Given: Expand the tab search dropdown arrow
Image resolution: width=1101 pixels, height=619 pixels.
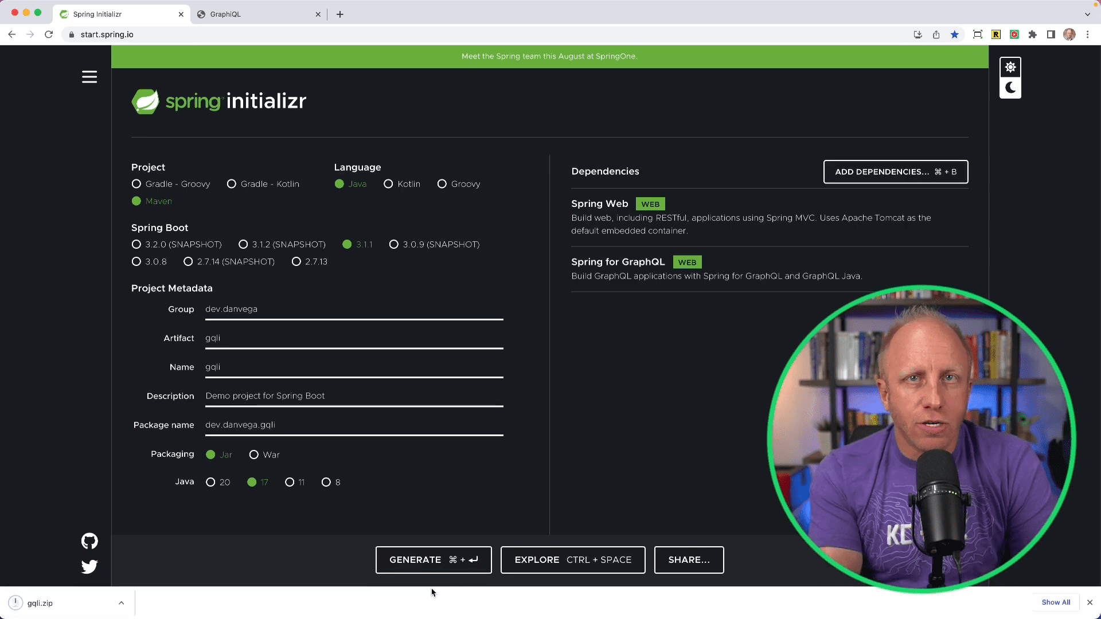Looking at the screenshot, I should pos(1087,14).
